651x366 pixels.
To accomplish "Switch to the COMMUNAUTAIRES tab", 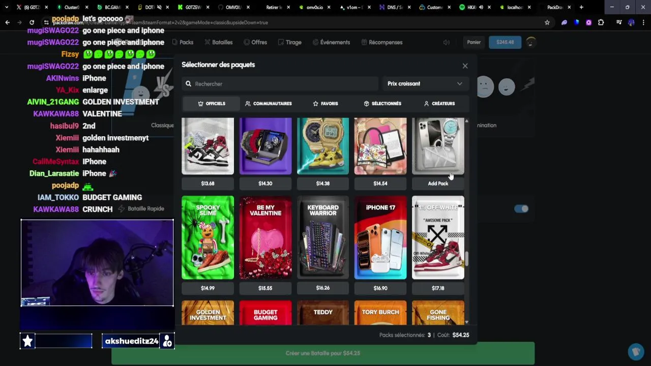I will point(269,104).
